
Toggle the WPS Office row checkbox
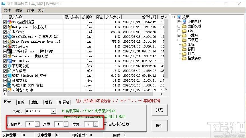5,61
